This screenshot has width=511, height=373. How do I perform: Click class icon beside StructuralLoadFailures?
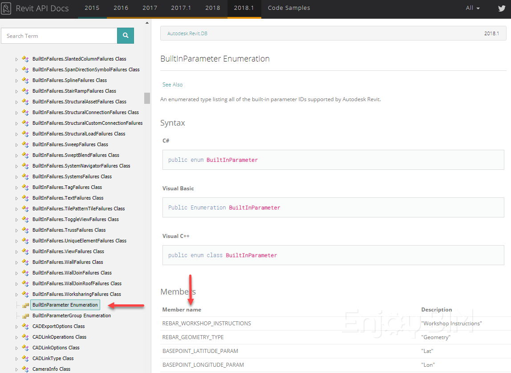click(25, 134)
